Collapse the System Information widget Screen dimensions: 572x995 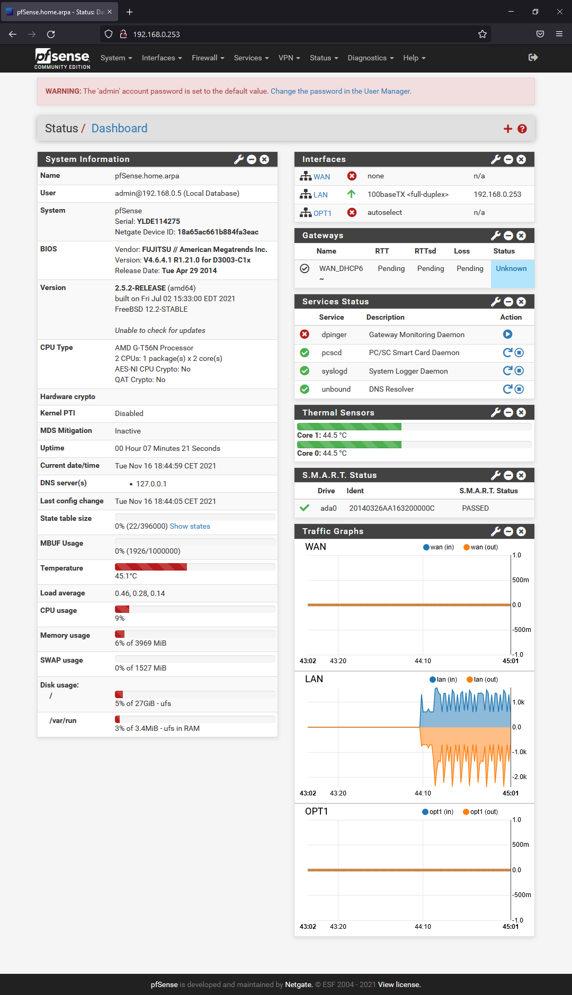point(252,159)
